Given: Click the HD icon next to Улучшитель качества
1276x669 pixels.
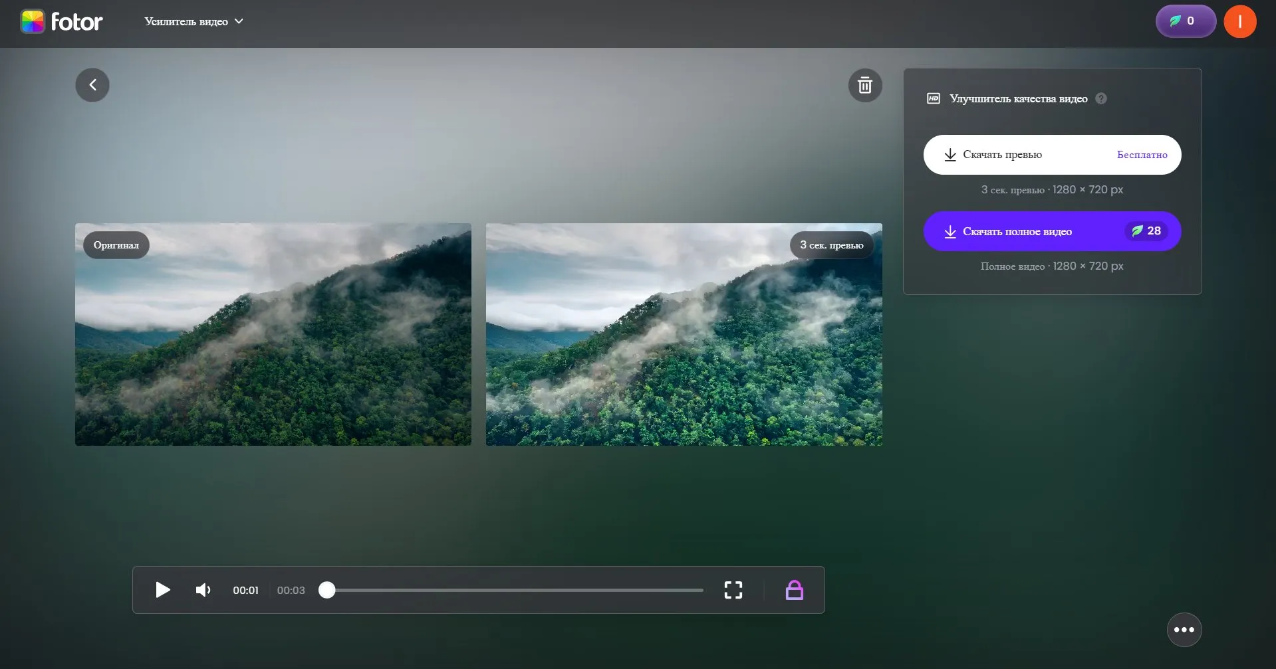Looking at the screenshot, I should pyautogui.click(x=933, y=98).
